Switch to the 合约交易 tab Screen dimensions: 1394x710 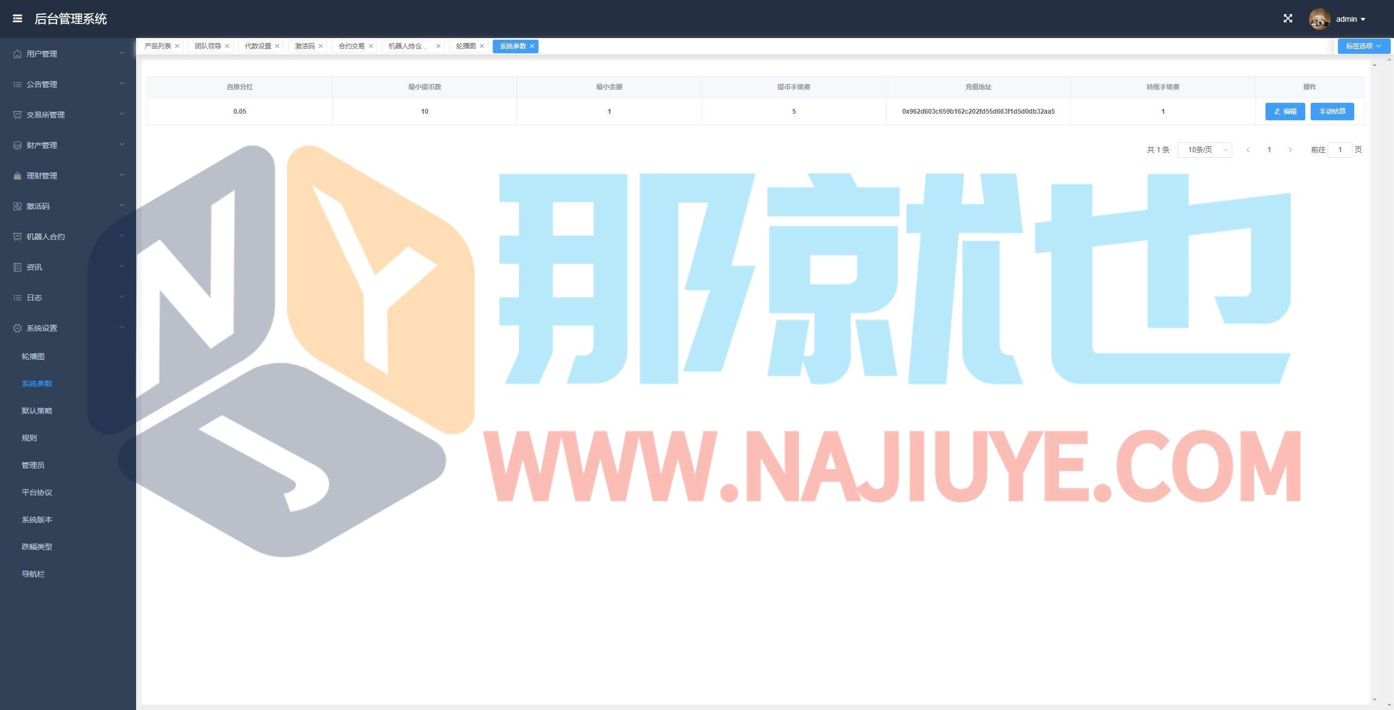(x=351, y=46)
